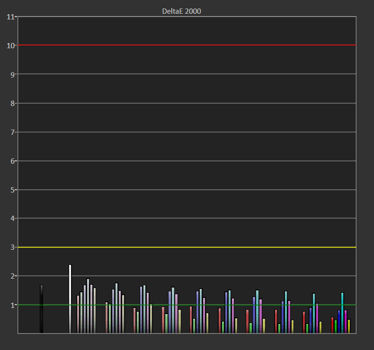Click the fully saturated green bar
The image size is (374, 350).
(336, 327)
